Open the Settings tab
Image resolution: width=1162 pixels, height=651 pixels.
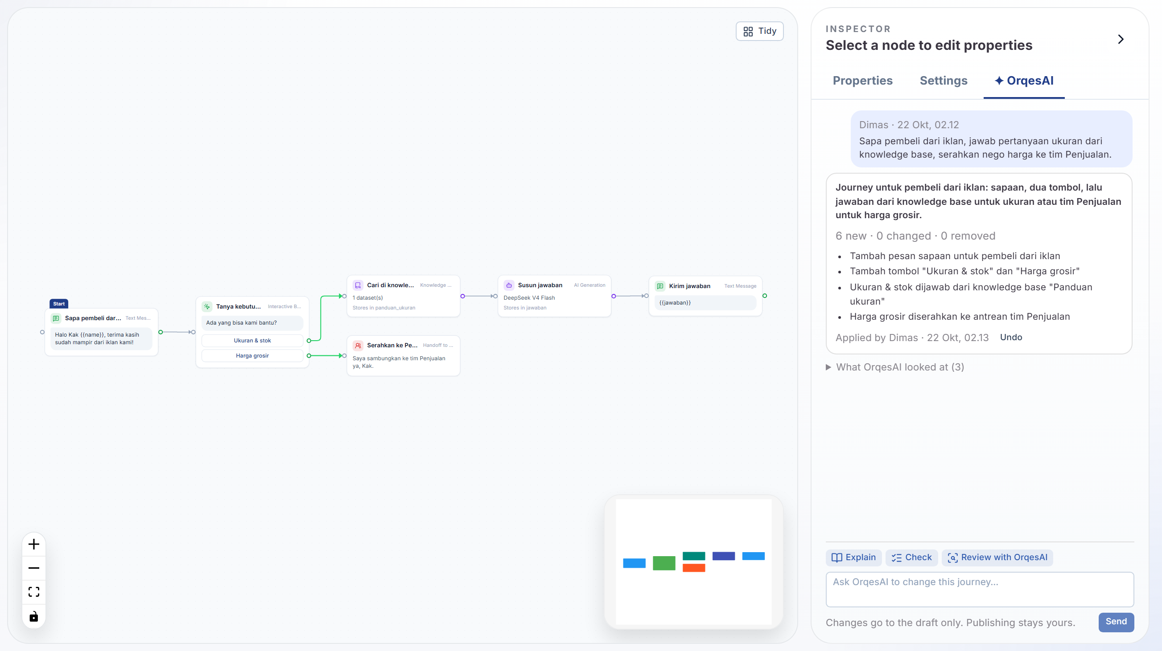[x=943, y=81]
